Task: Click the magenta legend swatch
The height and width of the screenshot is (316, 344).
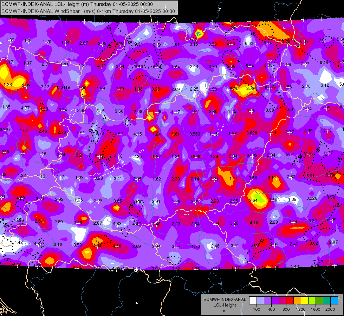Action: (283, 301)
